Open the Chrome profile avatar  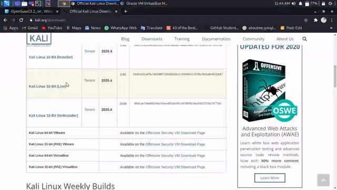pos(324,20)
